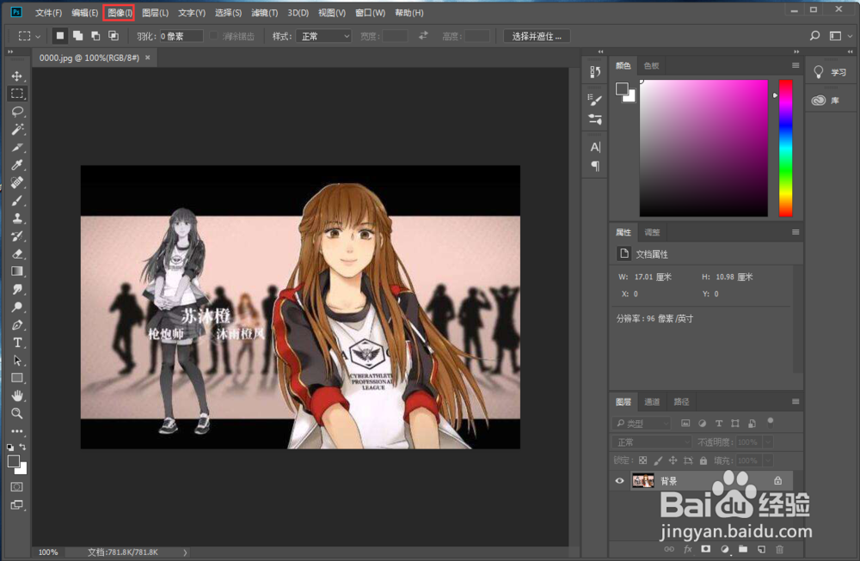Toggle lock all padlock in lock row
Viewport: 860px width, 561px height.
(x=703, y=460)
